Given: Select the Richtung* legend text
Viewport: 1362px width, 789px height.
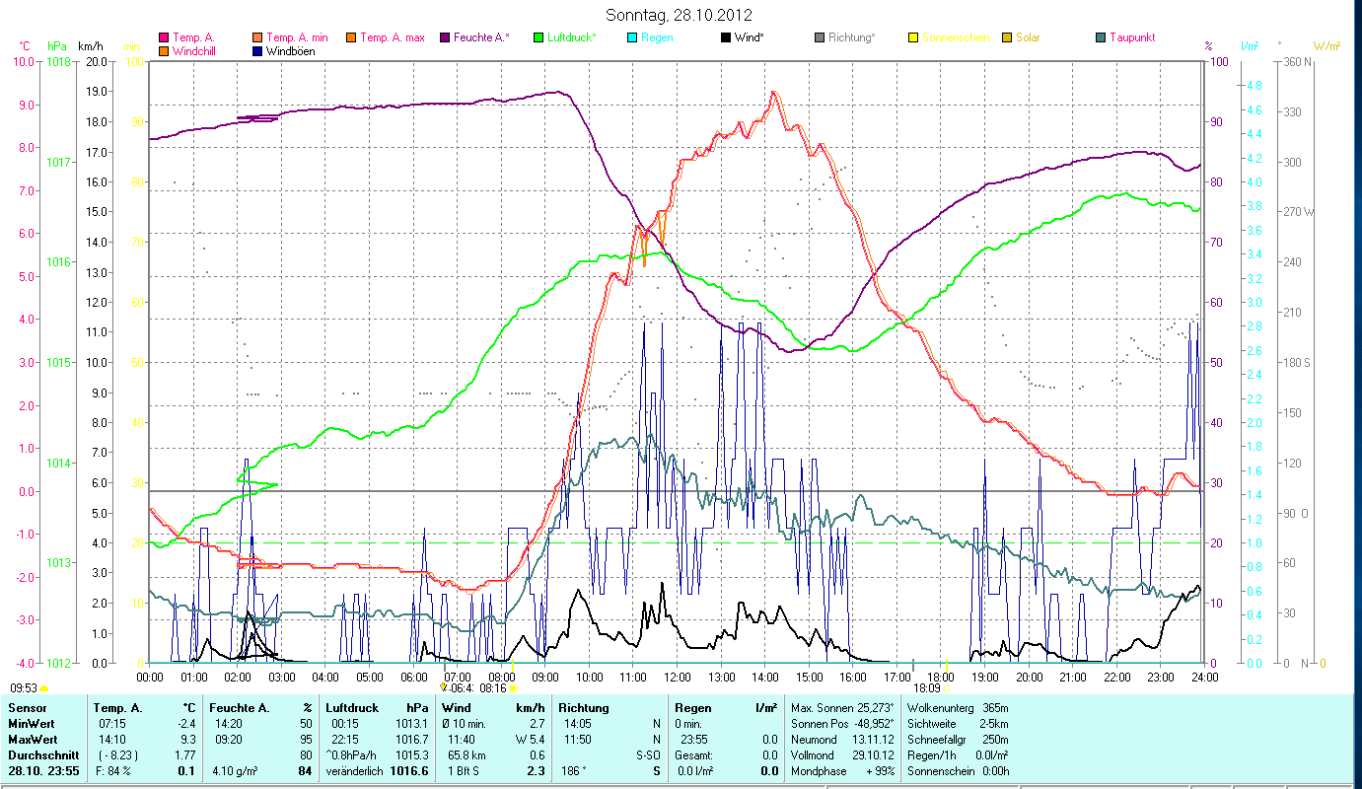Looking at the screenshot, I should click(x=851, y=38).
